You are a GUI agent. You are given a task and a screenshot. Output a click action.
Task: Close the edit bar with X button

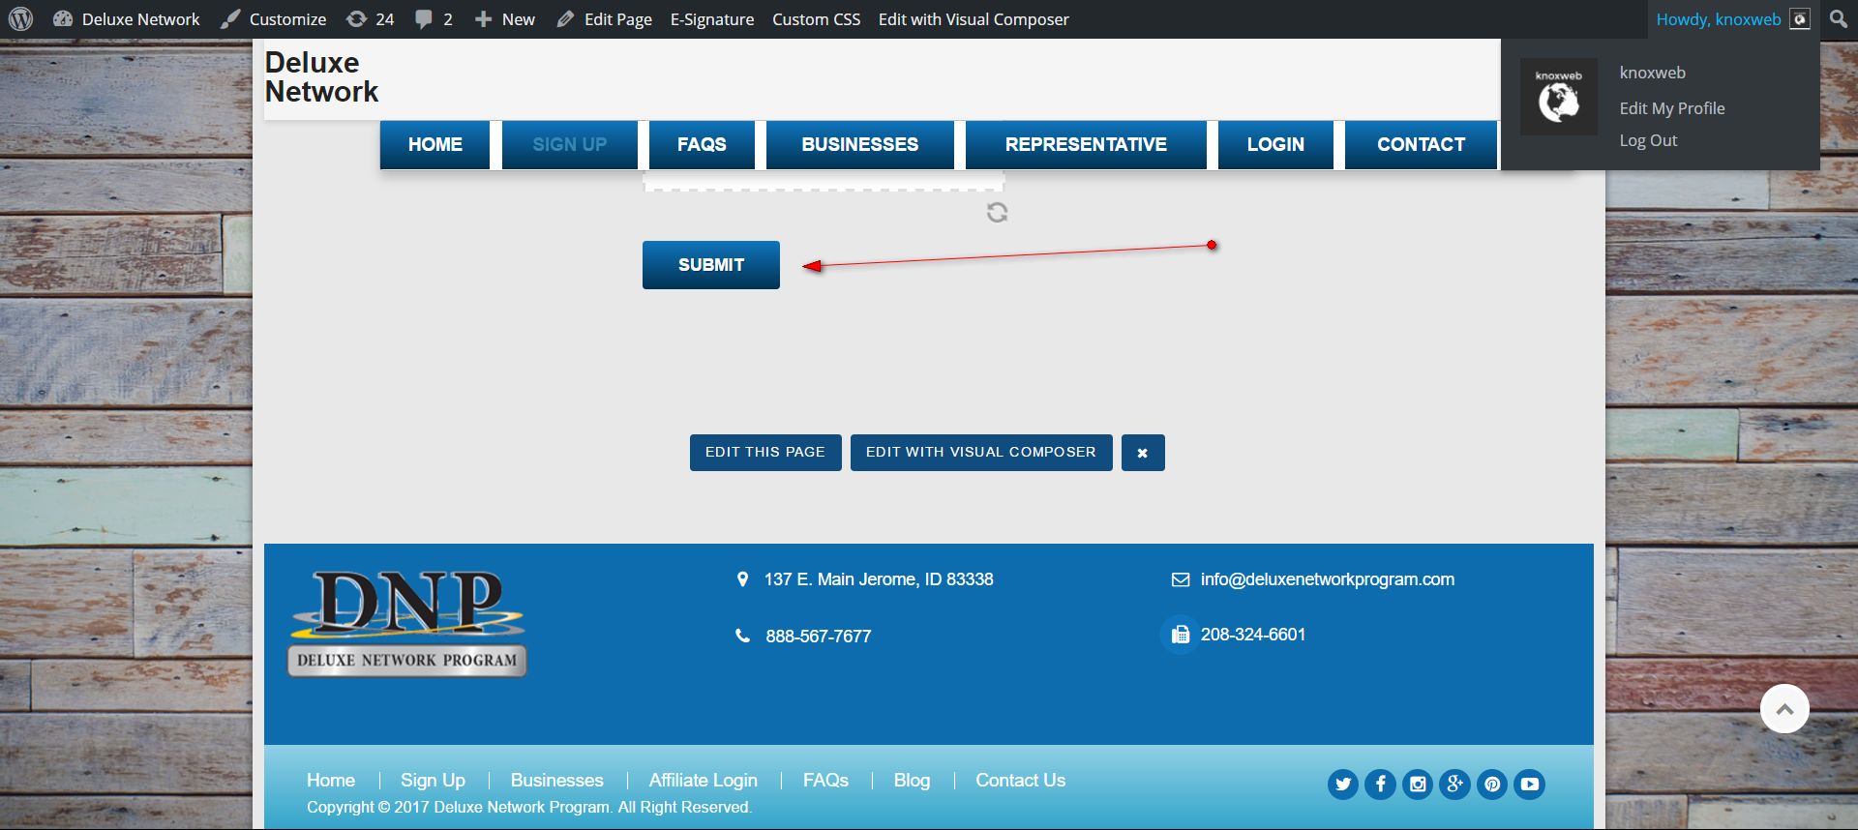click(x=1143, y=453)
